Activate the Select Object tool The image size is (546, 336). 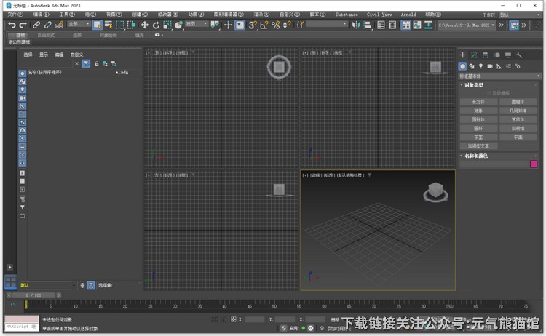97,25
